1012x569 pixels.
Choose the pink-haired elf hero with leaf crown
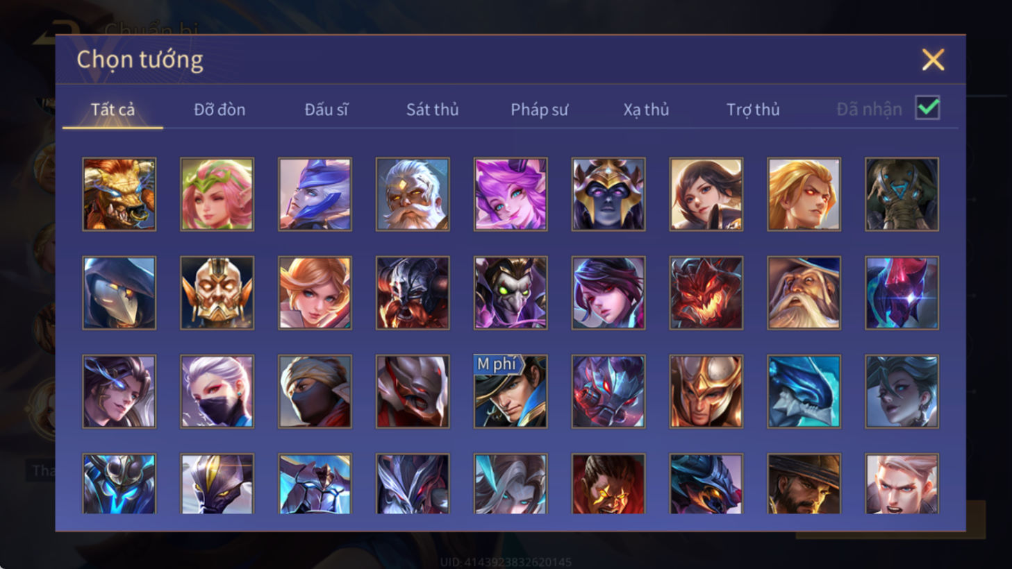click(x=217, y=194)
